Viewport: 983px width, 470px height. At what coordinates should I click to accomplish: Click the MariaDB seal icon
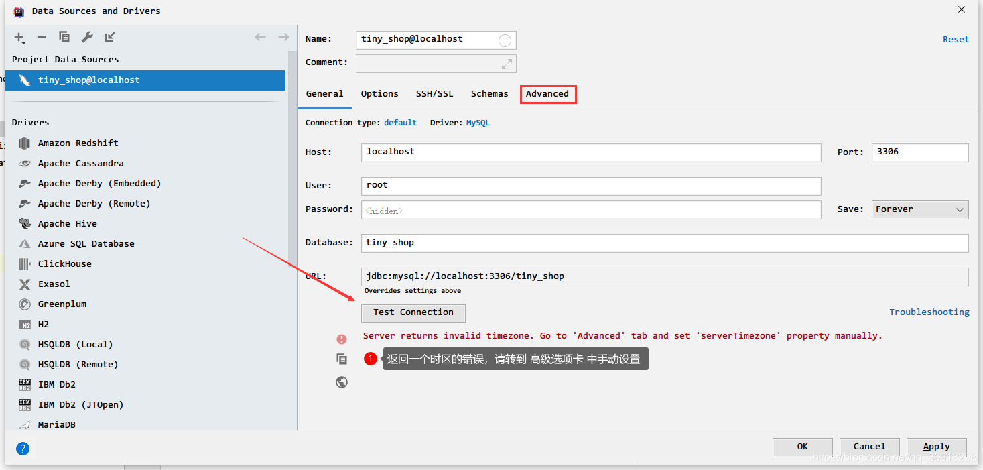(25, 424)
